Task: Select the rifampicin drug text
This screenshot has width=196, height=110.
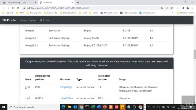Action: (124, 98)
